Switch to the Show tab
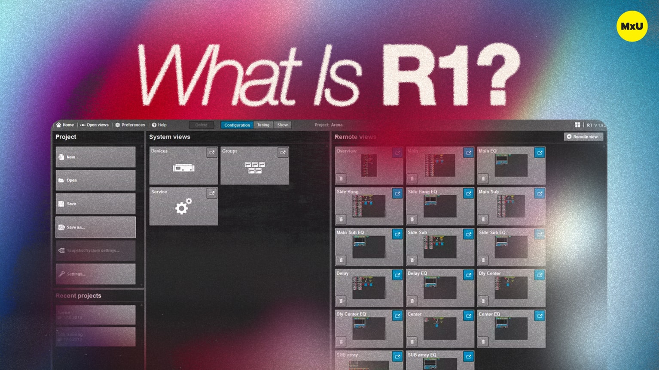This screenshot has height=370, width=659. 282,125
